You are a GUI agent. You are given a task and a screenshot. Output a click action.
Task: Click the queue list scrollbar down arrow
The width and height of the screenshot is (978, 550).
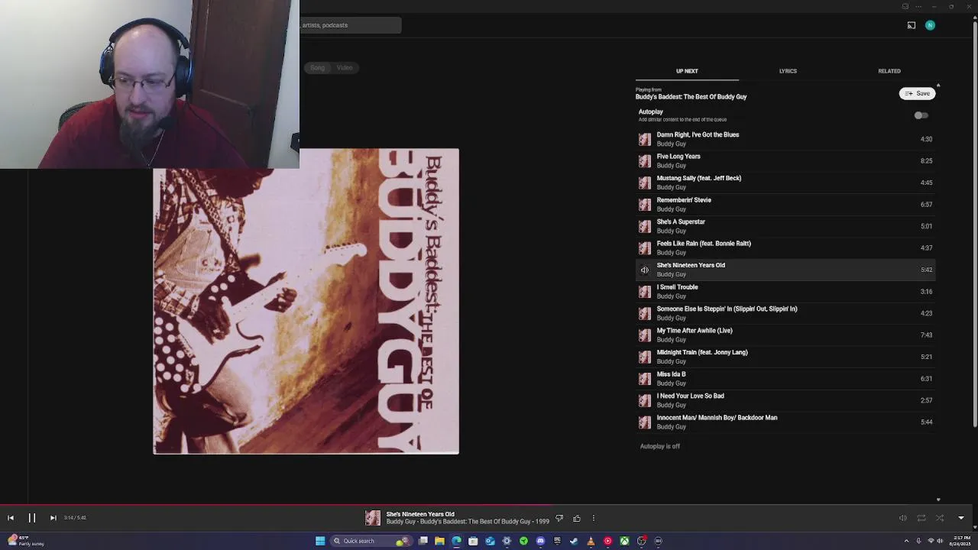point(938,500)
